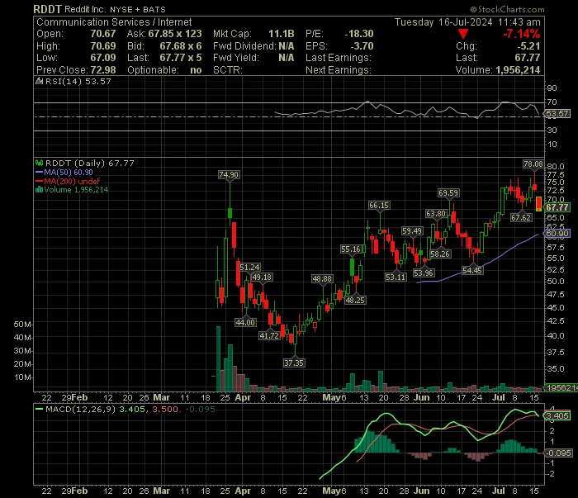Click the 74.90 price label on chart

tap(229, 175)
